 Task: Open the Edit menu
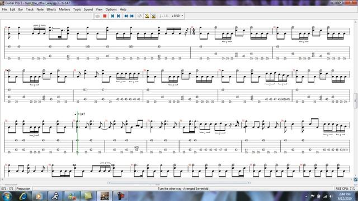[12, 9]
